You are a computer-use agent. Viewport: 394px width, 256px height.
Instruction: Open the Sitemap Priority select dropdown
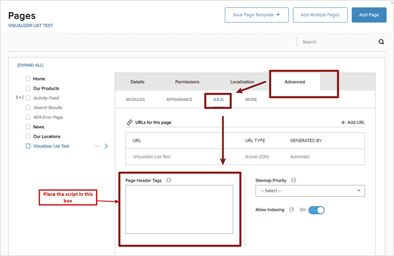(x=310, y=191)
